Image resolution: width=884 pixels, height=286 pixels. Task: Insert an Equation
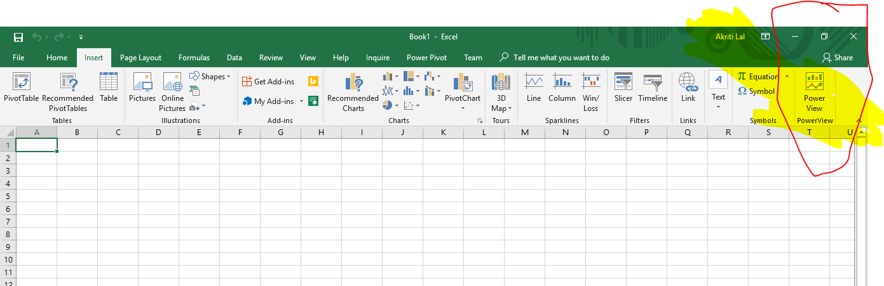tap(758, 76)
